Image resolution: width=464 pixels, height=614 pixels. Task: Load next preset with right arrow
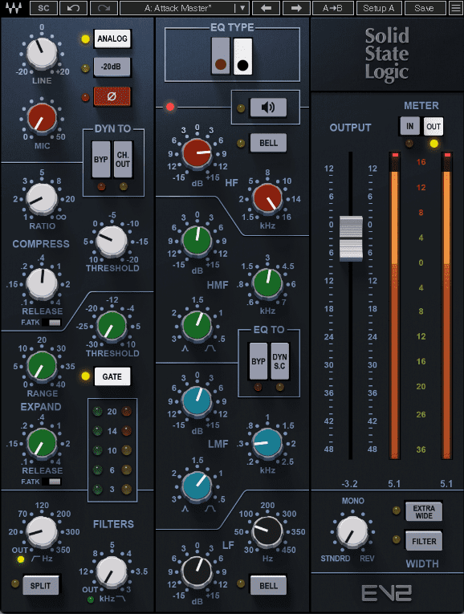(x=296, y=8)
